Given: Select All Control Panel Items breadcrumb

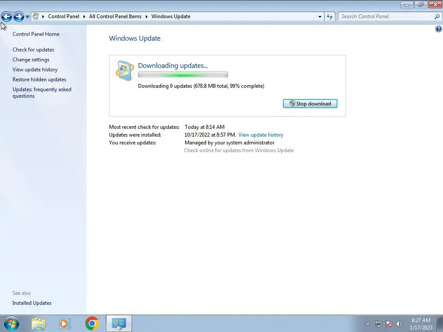Looking at the screenshot, I should click(115, 16).
